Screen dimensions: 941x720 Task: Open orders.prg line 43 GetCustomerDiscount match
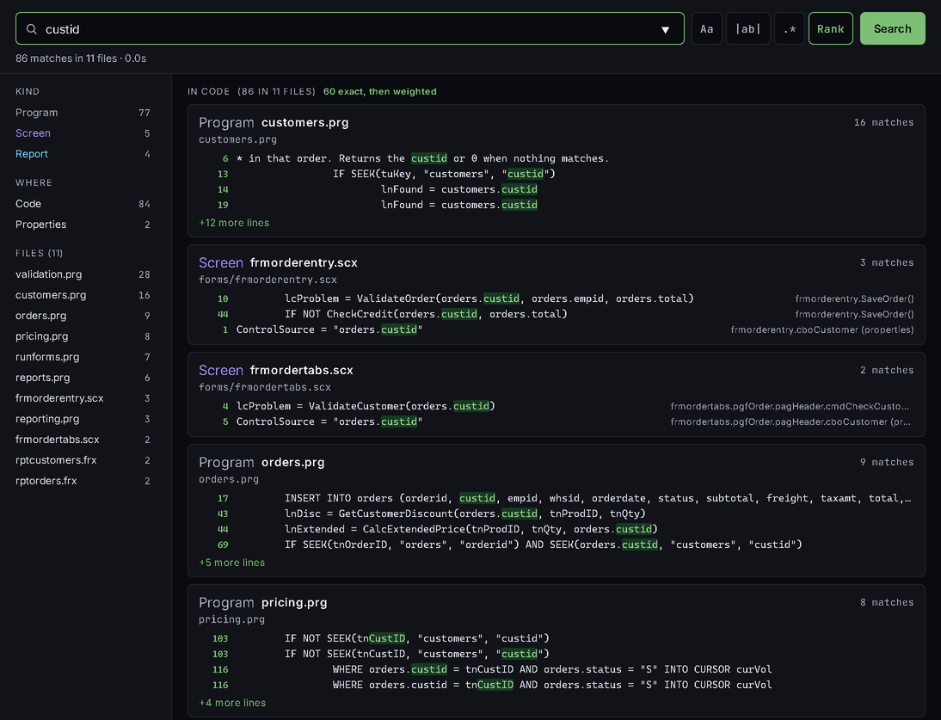pos(557,514)
